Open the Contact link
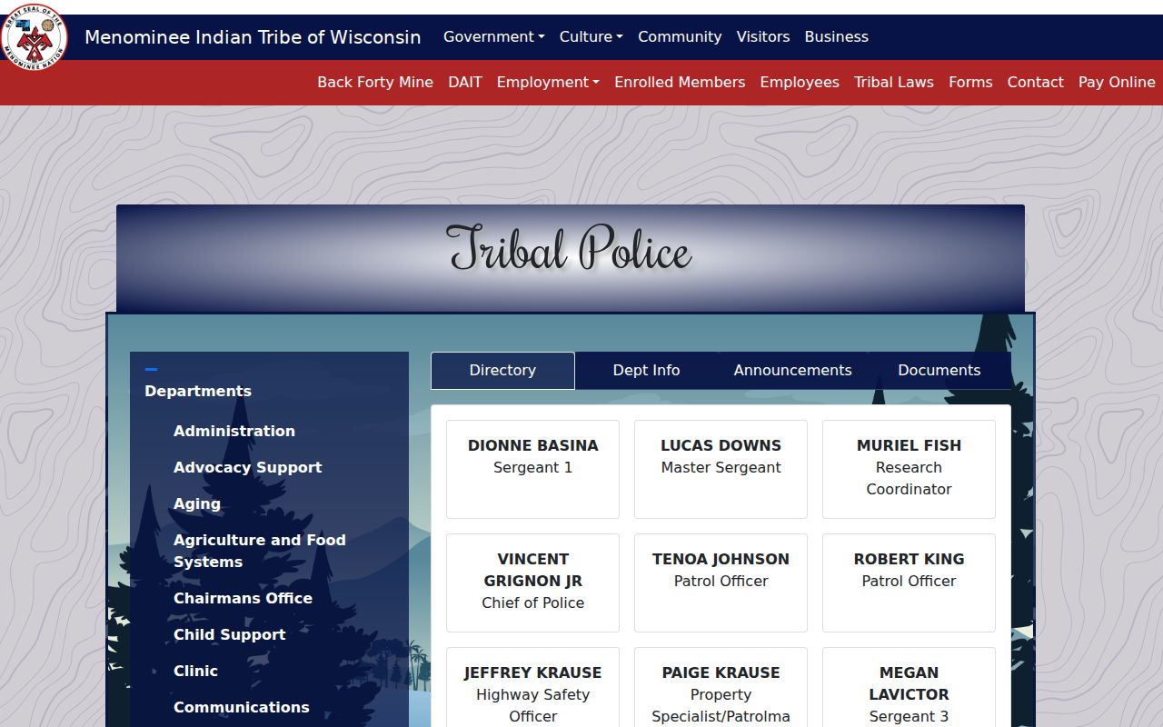 [1035, 82]
